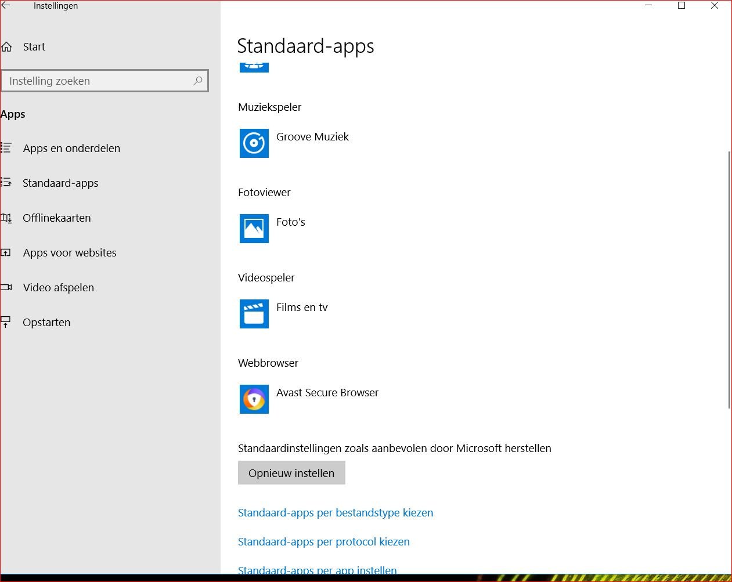The width and height of the screenshot is (732, 582).
Task: Change photo viewer Foto's
Action: tap(291, 222)
